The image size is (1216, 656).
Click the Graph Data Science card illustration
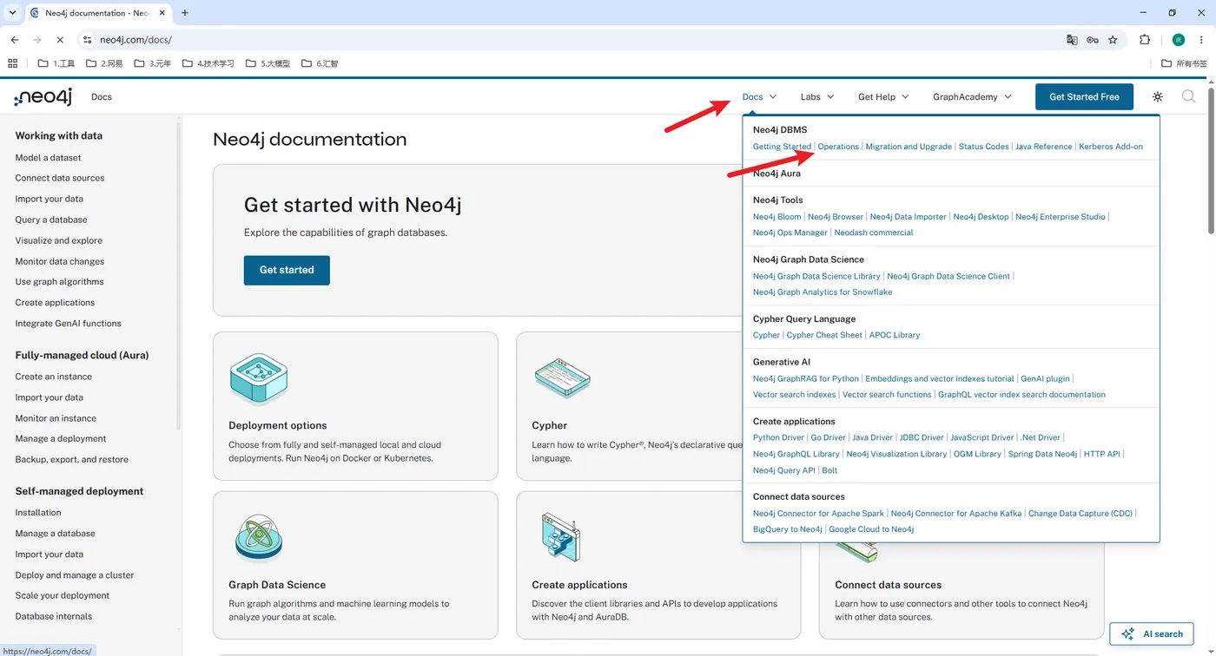pos(259,538)
